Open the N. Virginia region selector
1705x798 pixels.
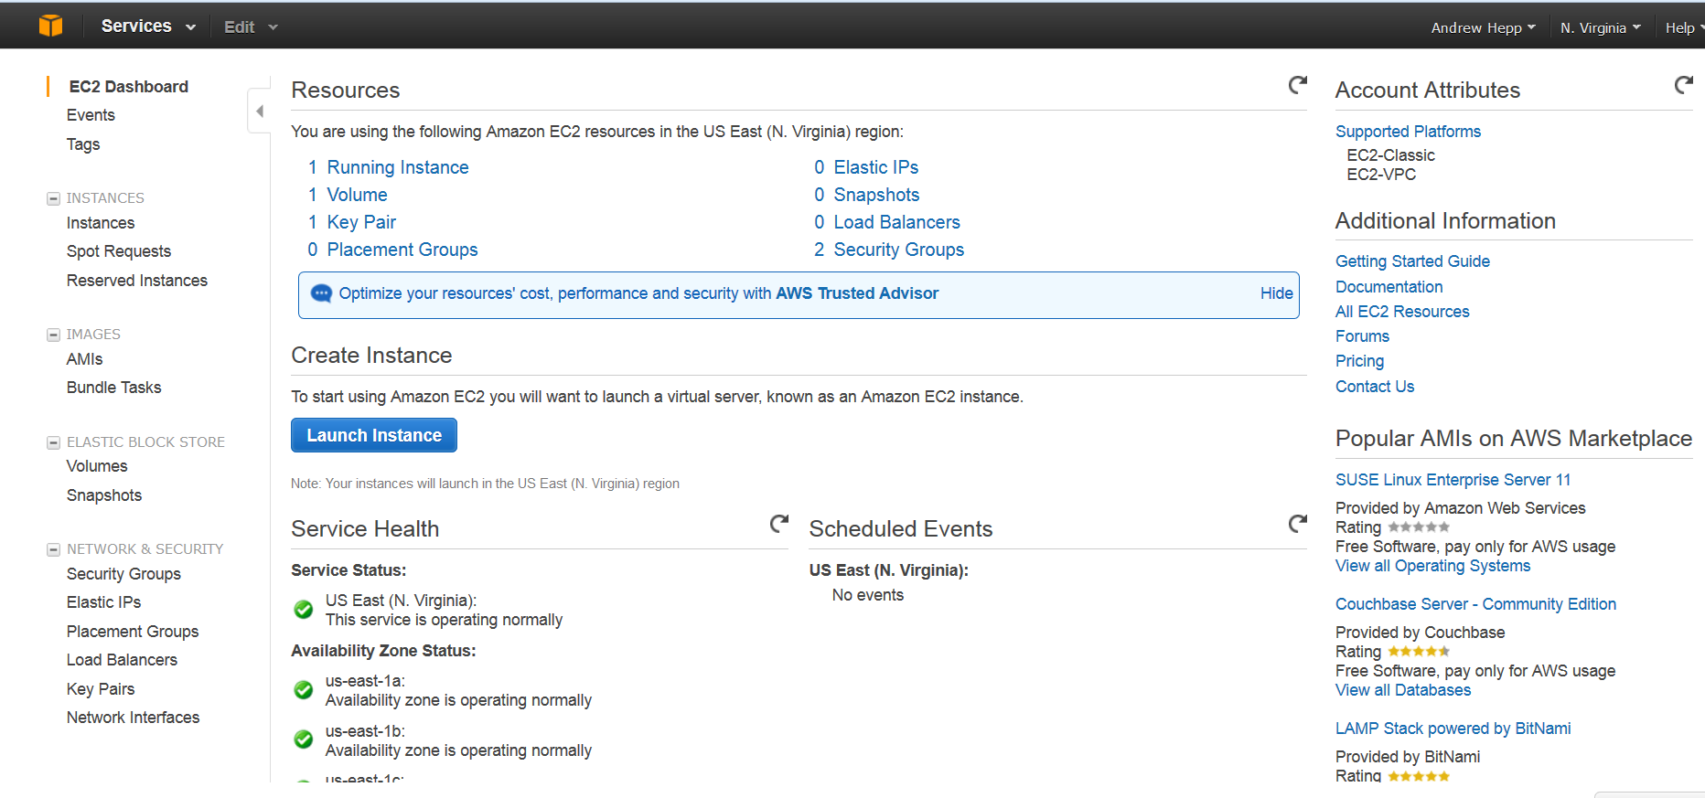(1601, 27)
